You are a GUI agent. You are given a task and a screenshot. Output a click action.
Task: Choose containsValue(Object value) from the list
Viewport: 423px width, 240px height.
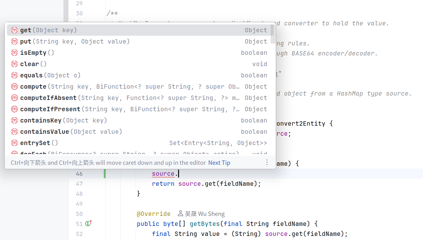pyautogui.click(x=140, y=132)
